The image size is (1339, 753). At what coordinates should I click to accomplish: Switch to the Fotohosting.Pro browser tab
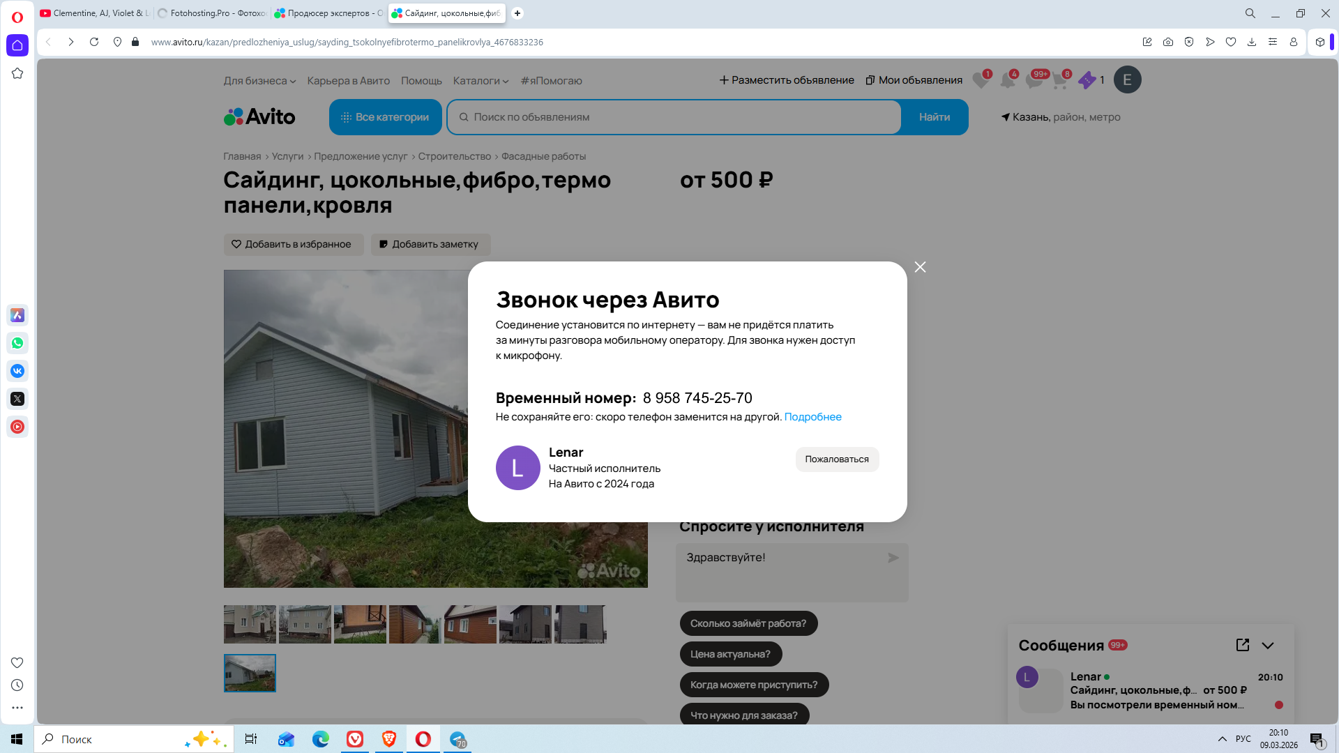[x=212, y=13]
